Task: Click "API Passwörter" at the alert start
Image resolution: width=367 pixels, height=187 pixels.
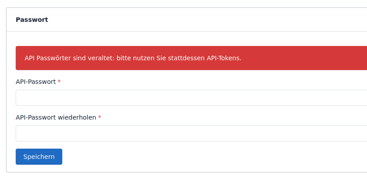Action: click(x=47, y=58)
